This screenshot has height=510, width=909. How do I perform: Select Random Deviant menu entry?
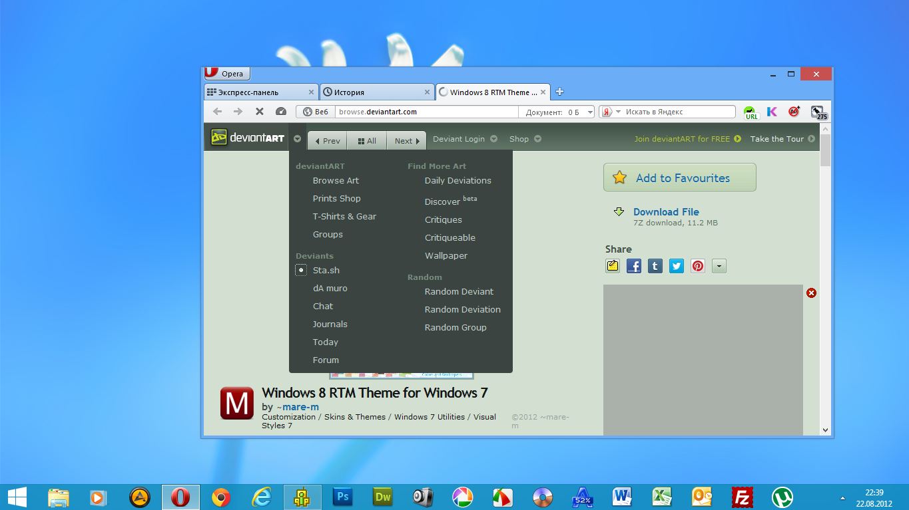[x=459, y=291]
